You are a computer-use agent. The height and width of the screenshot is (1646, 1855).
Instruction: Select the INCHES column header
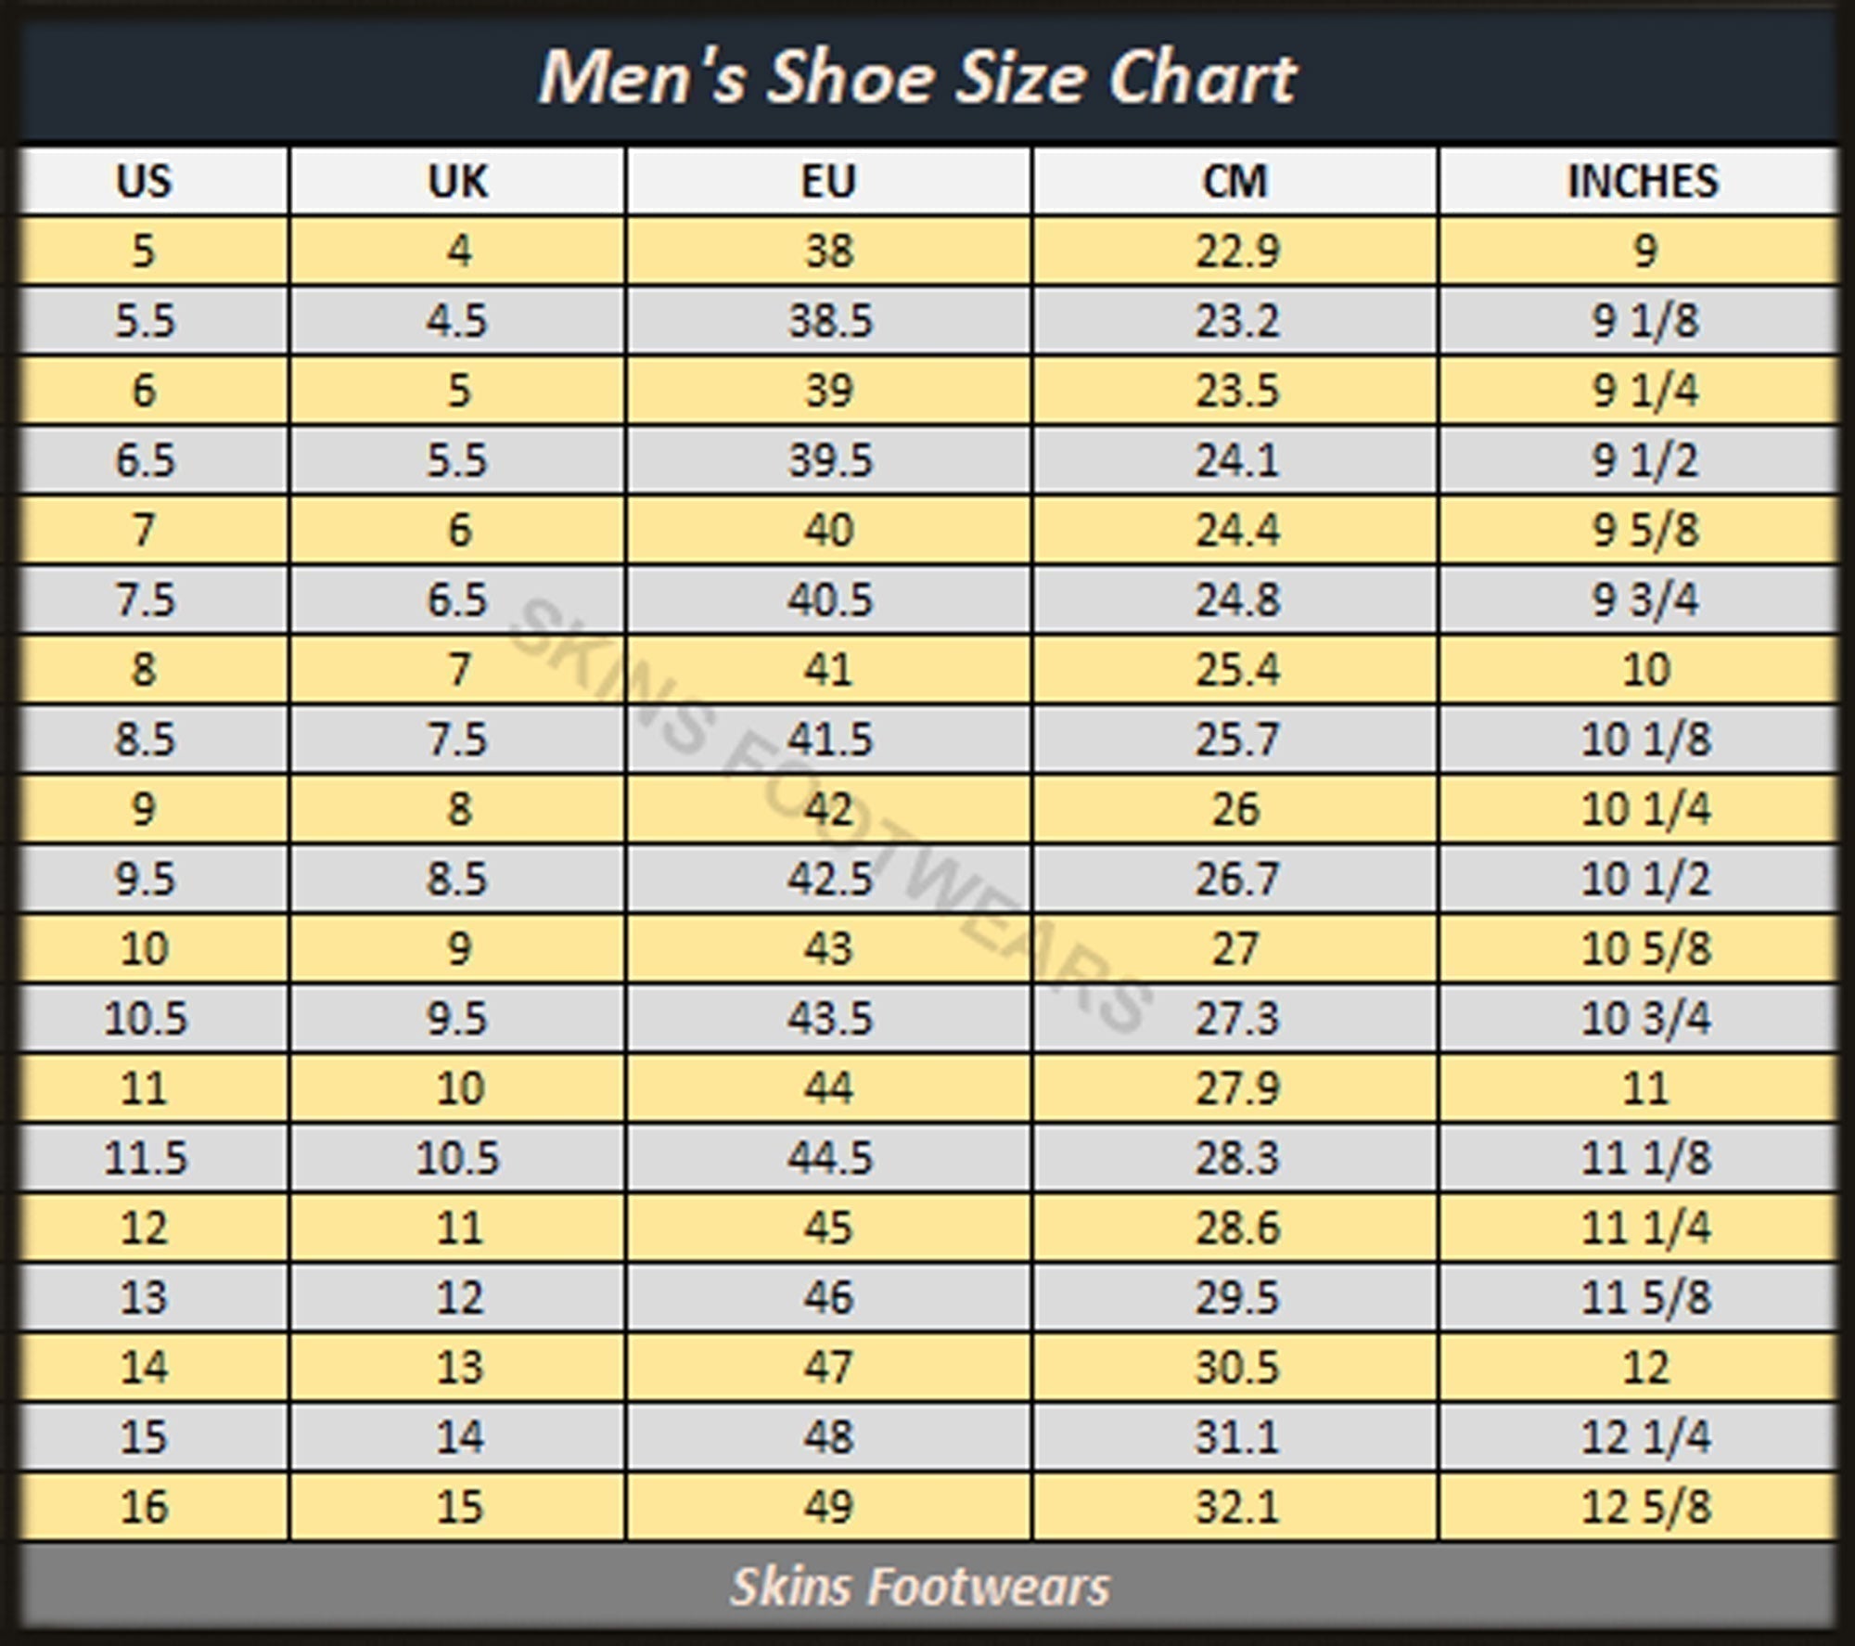click(1643, 181)
